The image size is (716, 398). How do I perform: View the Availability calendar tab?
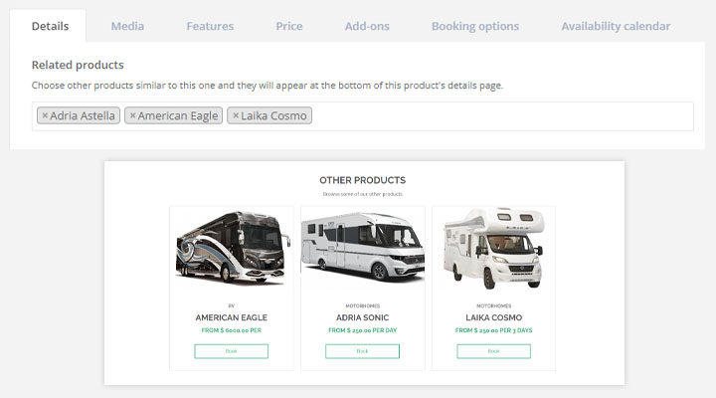coord(616,26)
